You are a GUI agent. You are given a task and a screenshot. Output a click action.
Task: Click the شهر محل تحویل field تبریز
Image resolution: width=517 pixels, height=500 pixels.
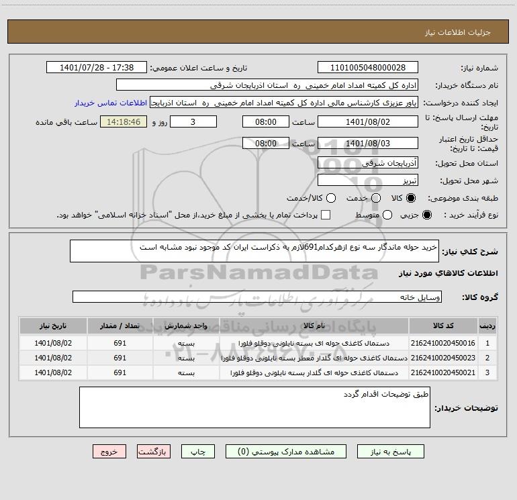(368, 181)
